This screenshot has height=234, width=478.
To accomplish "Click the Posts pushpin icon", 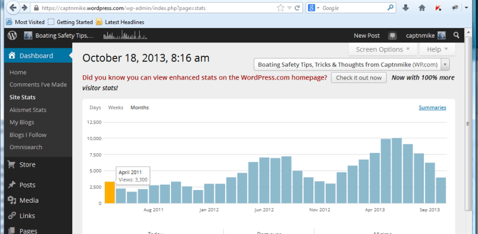I will point(12,185).
